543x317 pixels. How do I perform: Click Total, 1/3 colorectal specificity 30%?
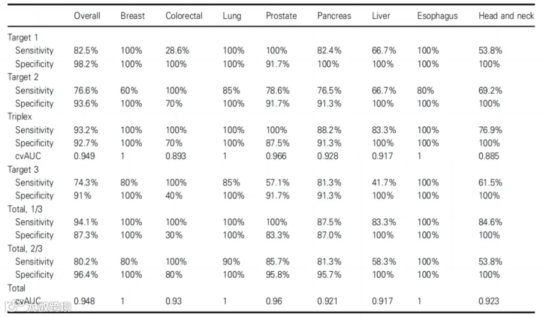click(x=174, y=235)
